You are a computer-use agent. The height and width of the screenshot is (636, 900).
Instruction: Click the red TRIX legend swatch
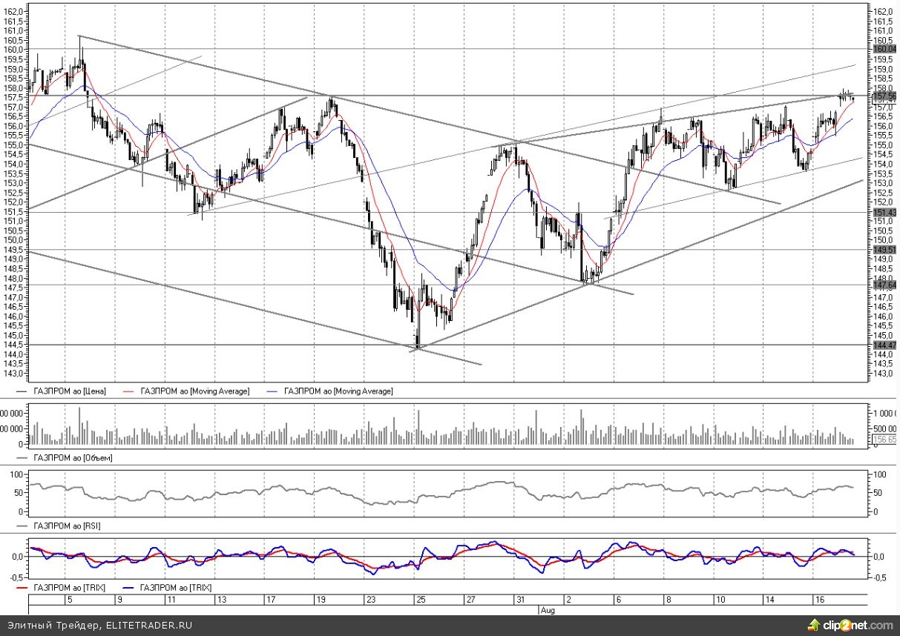23,588
